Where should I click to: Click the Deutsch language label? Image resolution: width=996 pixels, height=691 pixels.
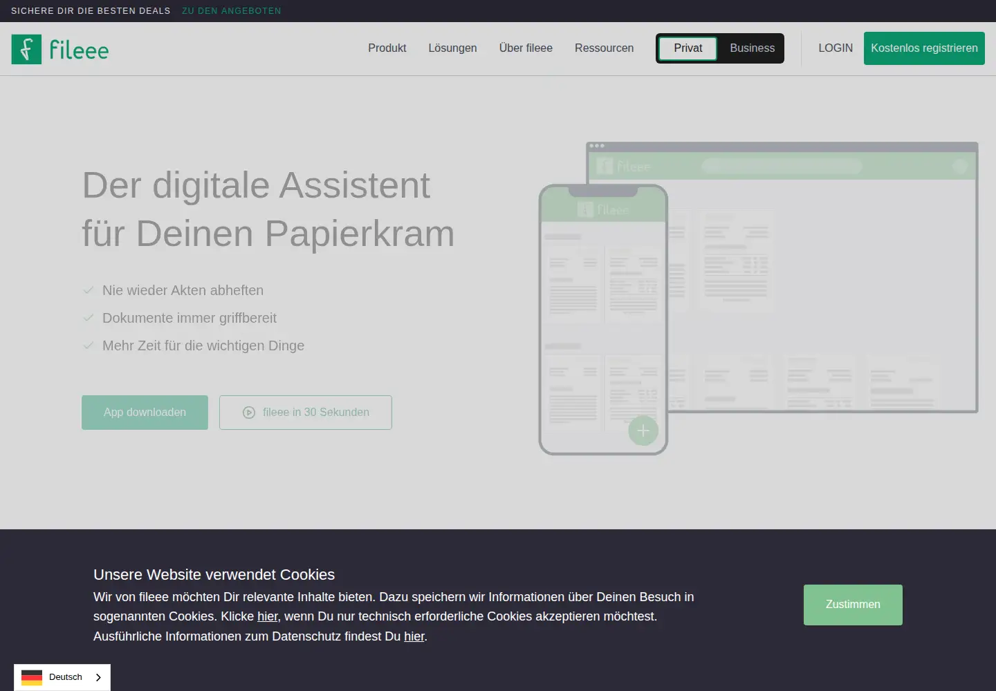click(x=66, y=677)
